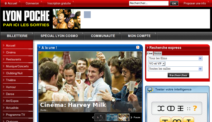Switch to the Restos tab

click(x=158, y=53)
